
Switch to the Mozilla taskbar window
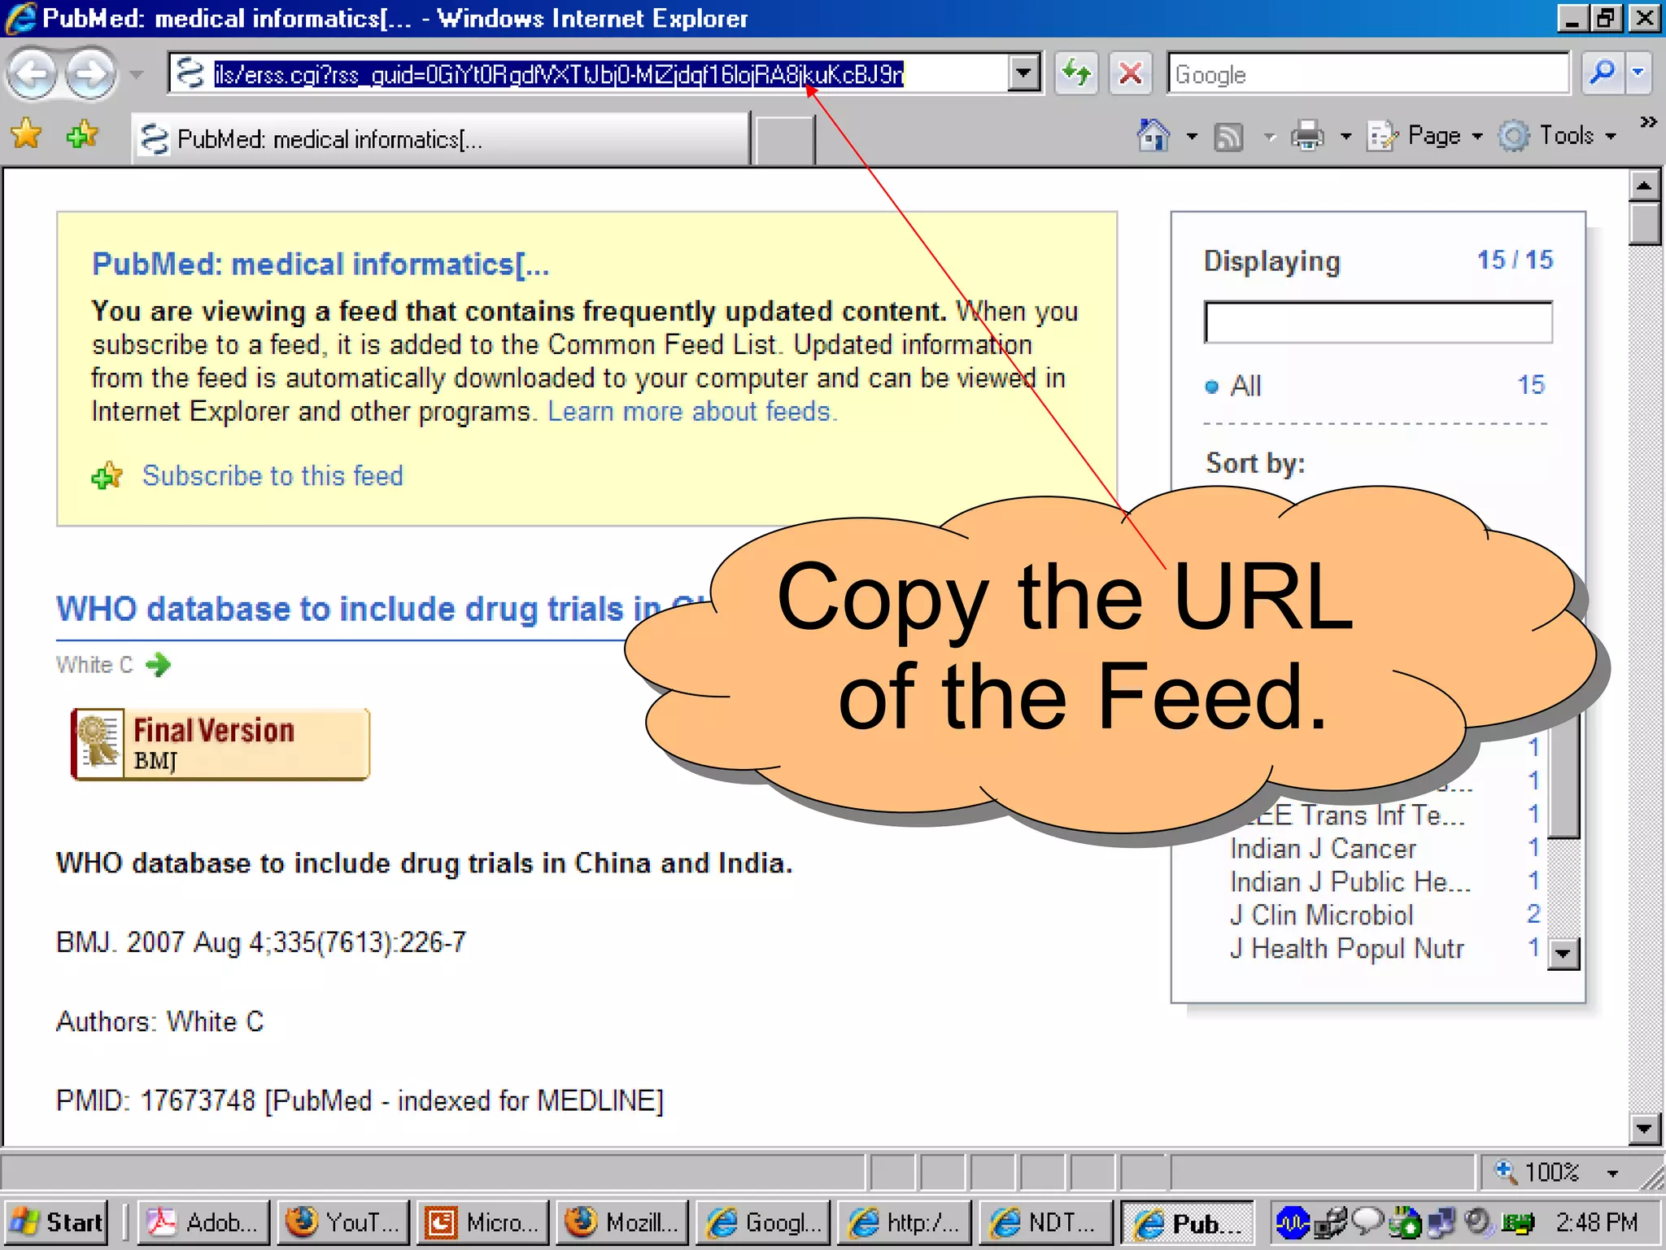click(622, 1222)
